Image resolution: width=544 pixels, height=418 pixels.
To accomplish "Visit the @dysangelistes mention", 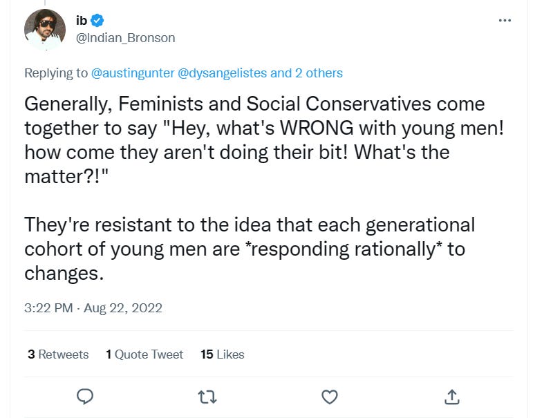I will [x=223, y=73].
